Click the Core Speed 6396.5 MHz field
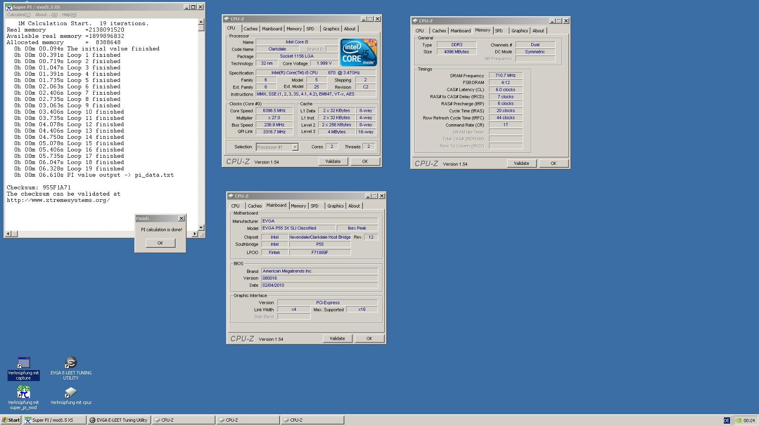Image resolution: width=759 pixels, height=426 pixels. click(274, 111)
